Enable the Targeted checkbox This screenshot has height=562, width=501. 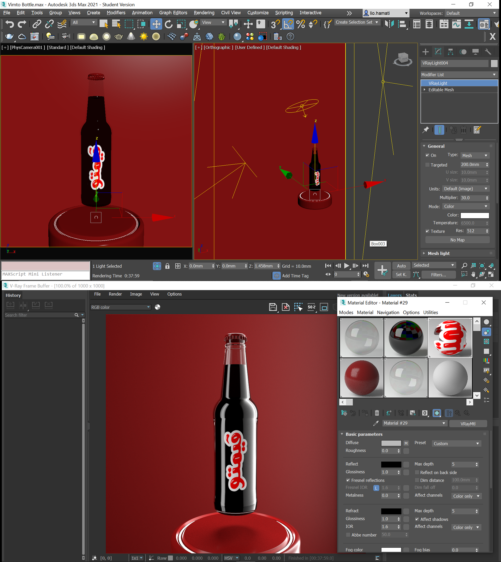427,165
